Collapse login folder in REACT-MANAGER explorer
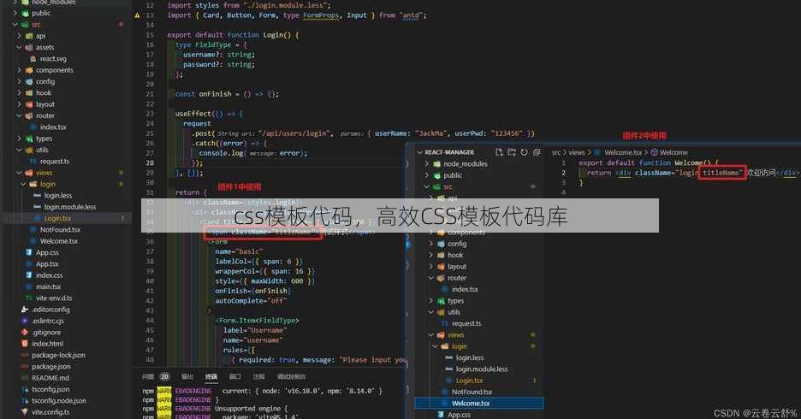The width and height of the screenshot is (801, 419). [436, 346]
